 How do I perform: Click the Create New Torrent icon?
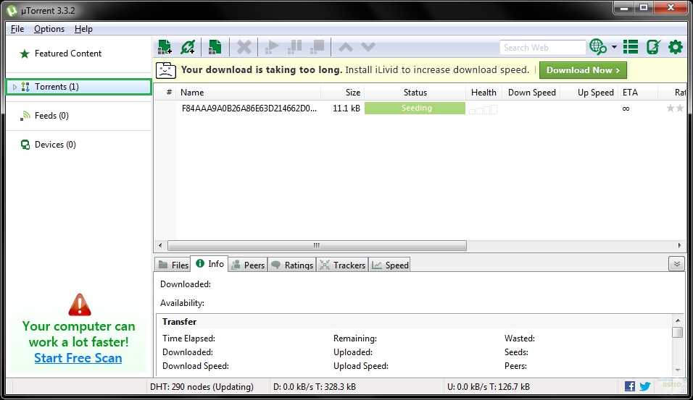[215, 47]
